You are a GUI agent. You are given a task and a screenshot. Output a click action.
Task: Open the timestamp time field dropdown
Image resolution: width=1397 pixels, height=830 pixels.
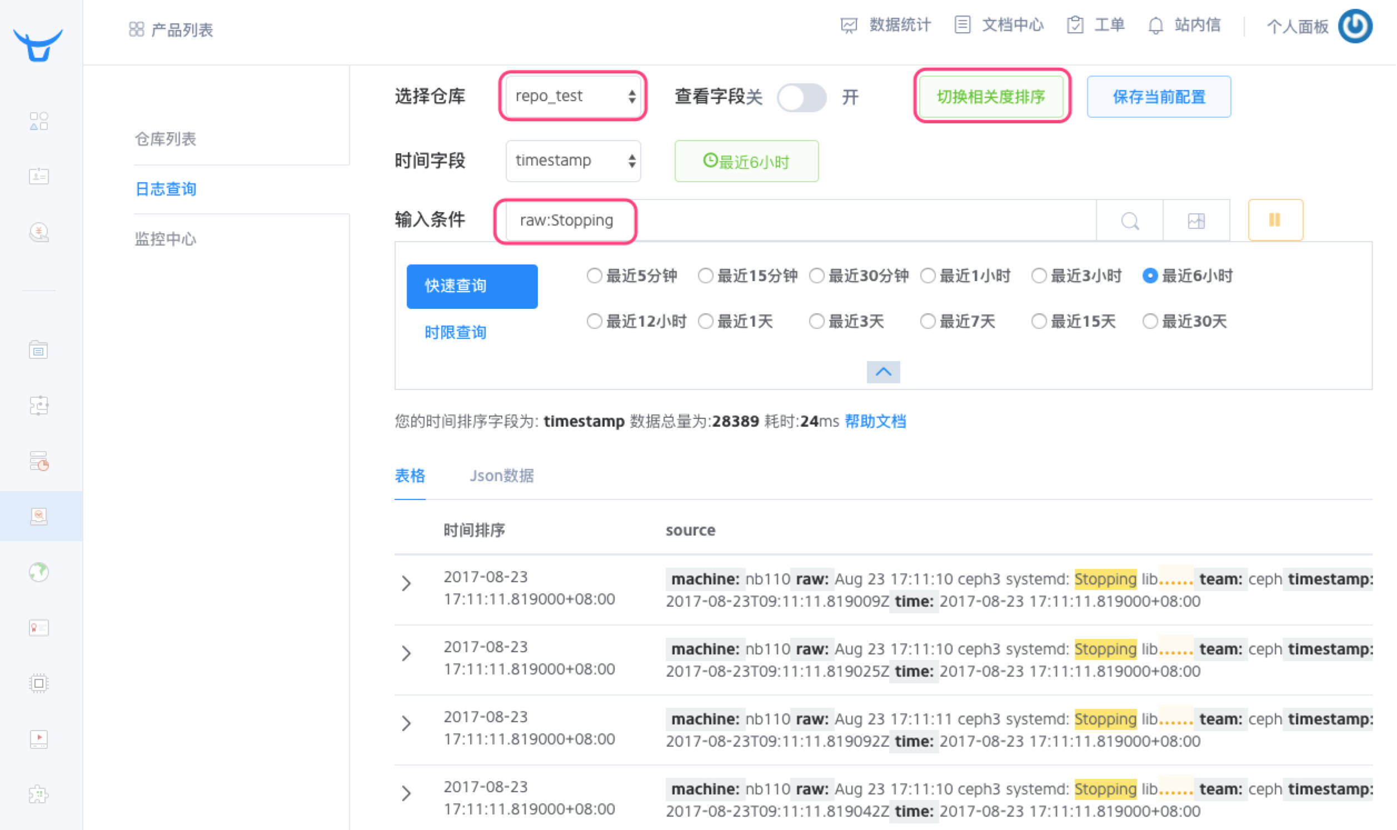(x=573, y=161)
